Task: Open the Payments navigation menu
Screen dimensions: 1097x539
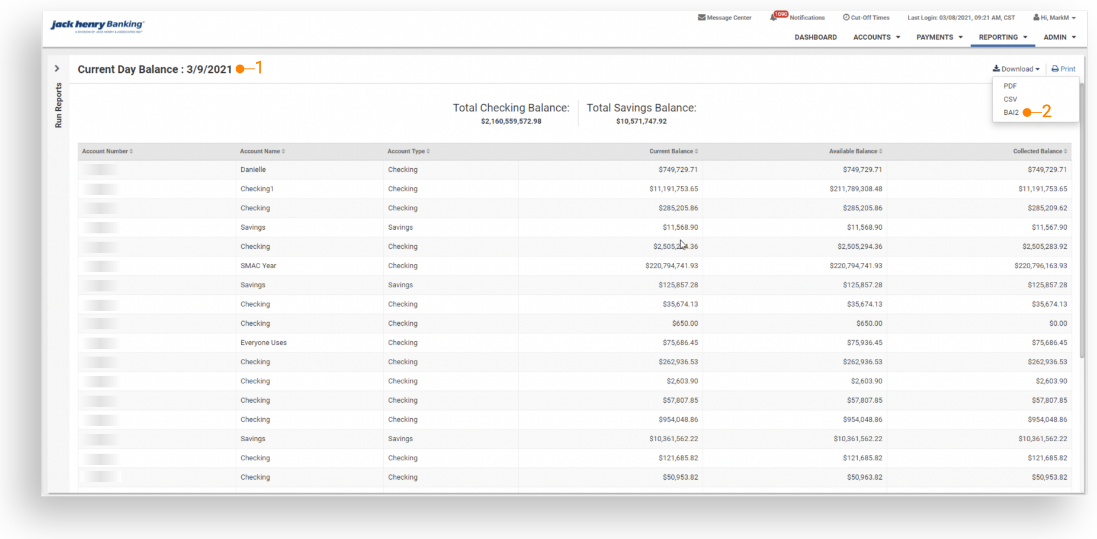Action: tap(939, 37)
